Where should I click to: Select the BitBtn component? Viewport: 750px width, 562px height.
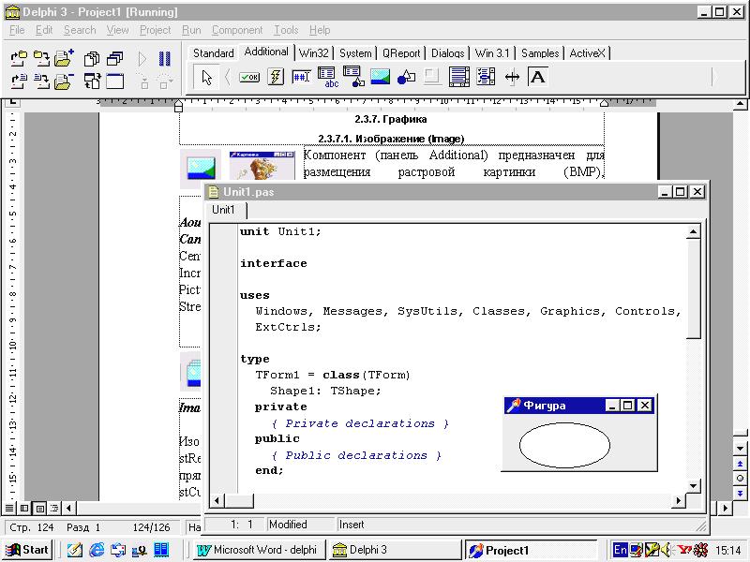(x=249, y=77)
